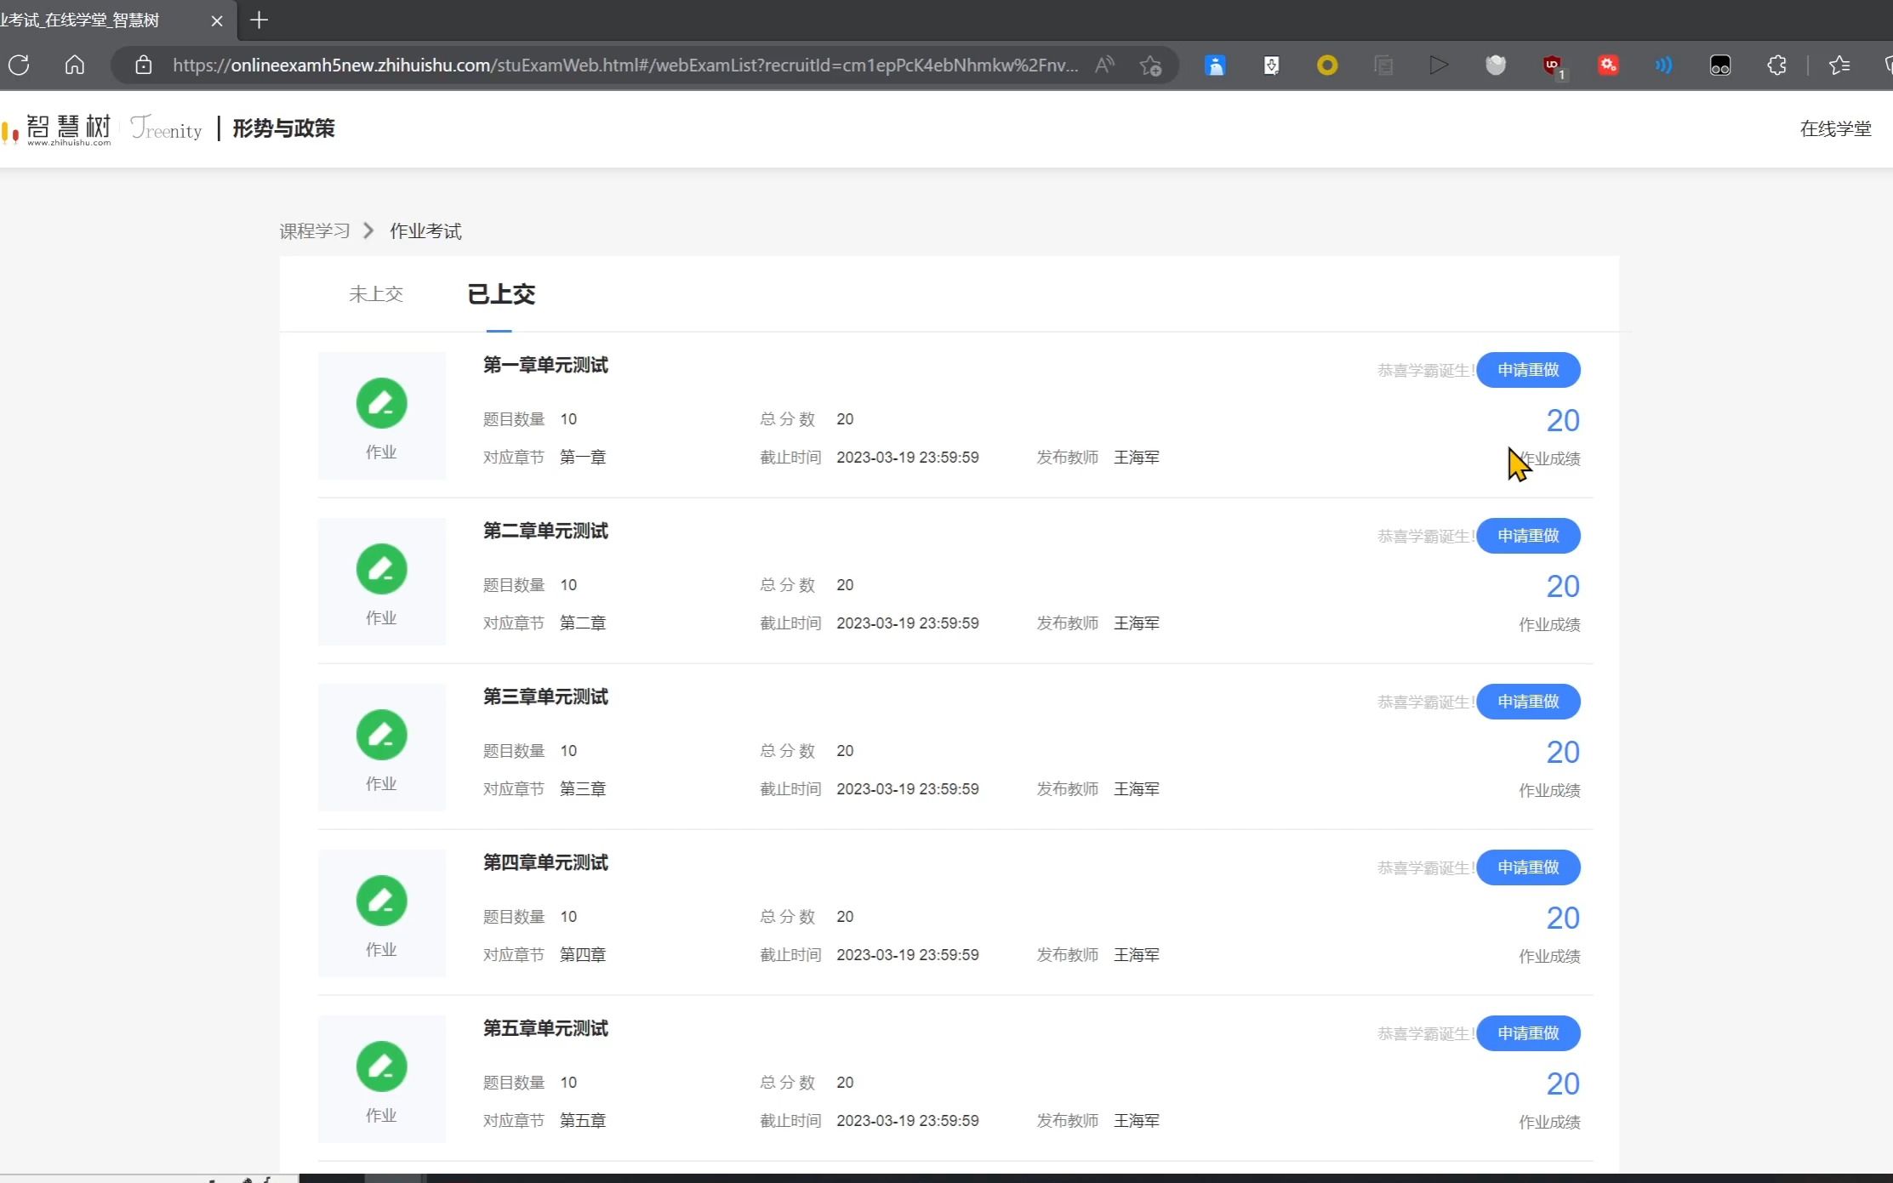Click the score 20 for 第四章单元测试

point(1563,918)
